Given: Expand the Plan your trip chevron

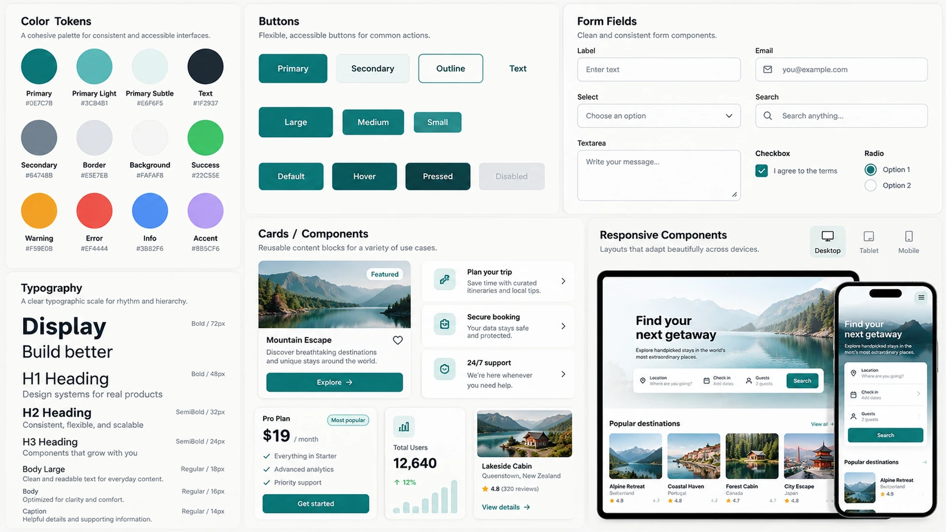Looking at the screenshot, I should 563,281.
